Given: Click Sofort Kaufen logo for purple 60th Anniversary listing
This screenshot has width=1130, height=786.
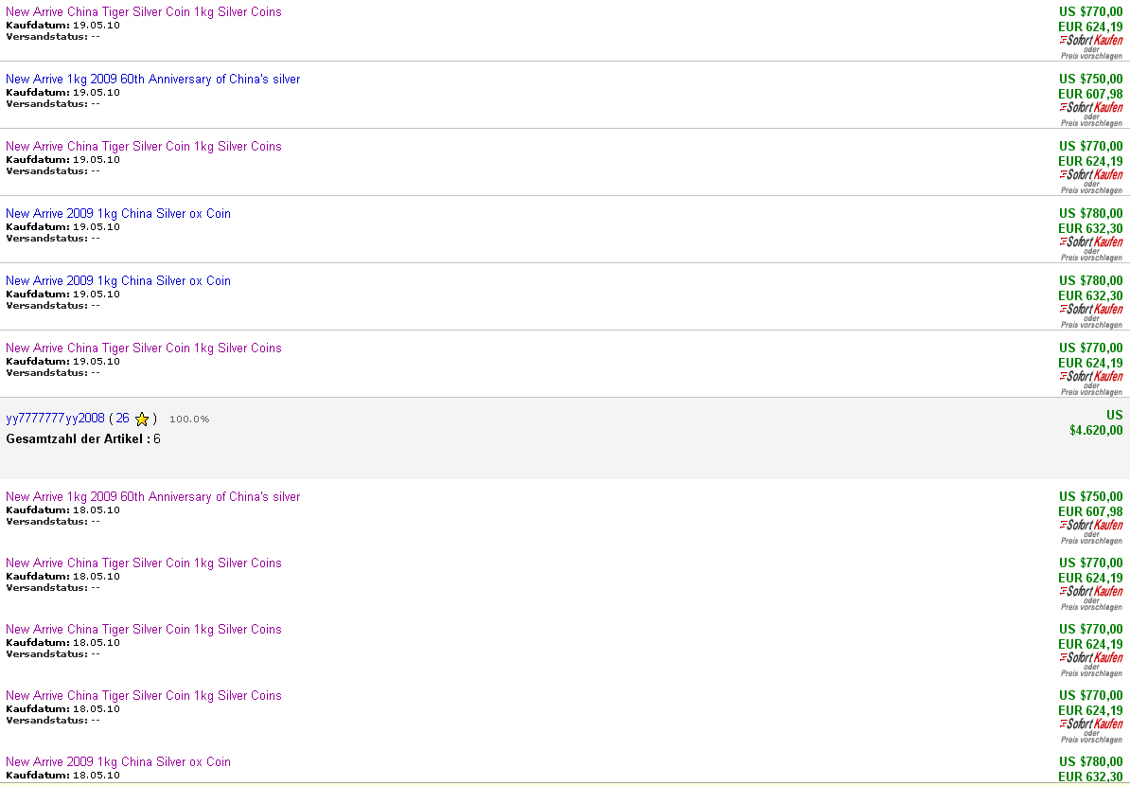Looking at the screenshot, I should click(x=1091, y=525).
